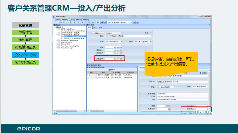Switch to the 明细 tab
The image size is (238, 133).
[x=89, y=27]
